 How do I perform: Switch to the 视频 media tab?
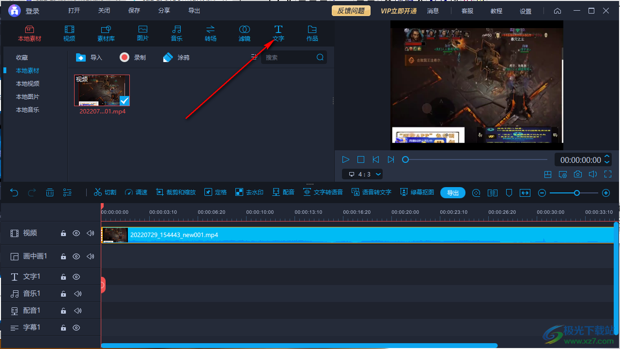tap(69, 33)
